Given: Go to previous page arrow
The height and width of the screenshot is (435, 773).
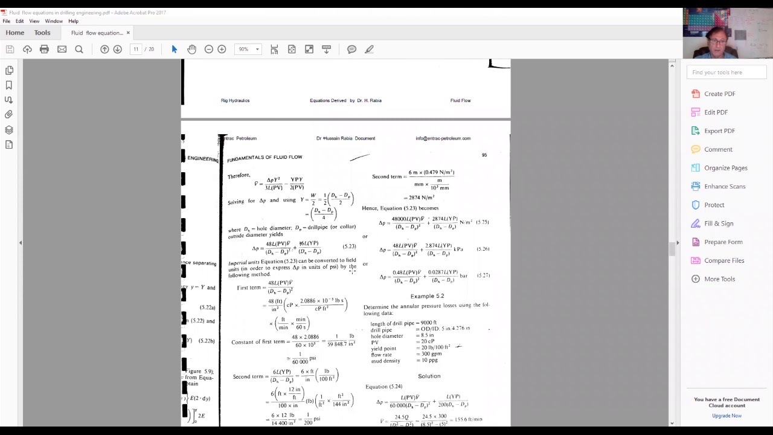Looking at the screenshot, I should (104, 49).
